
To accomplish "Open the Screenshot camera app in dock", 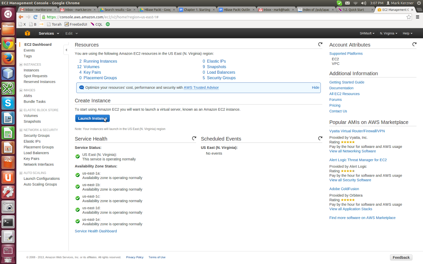I will click(x=8, y=207).
